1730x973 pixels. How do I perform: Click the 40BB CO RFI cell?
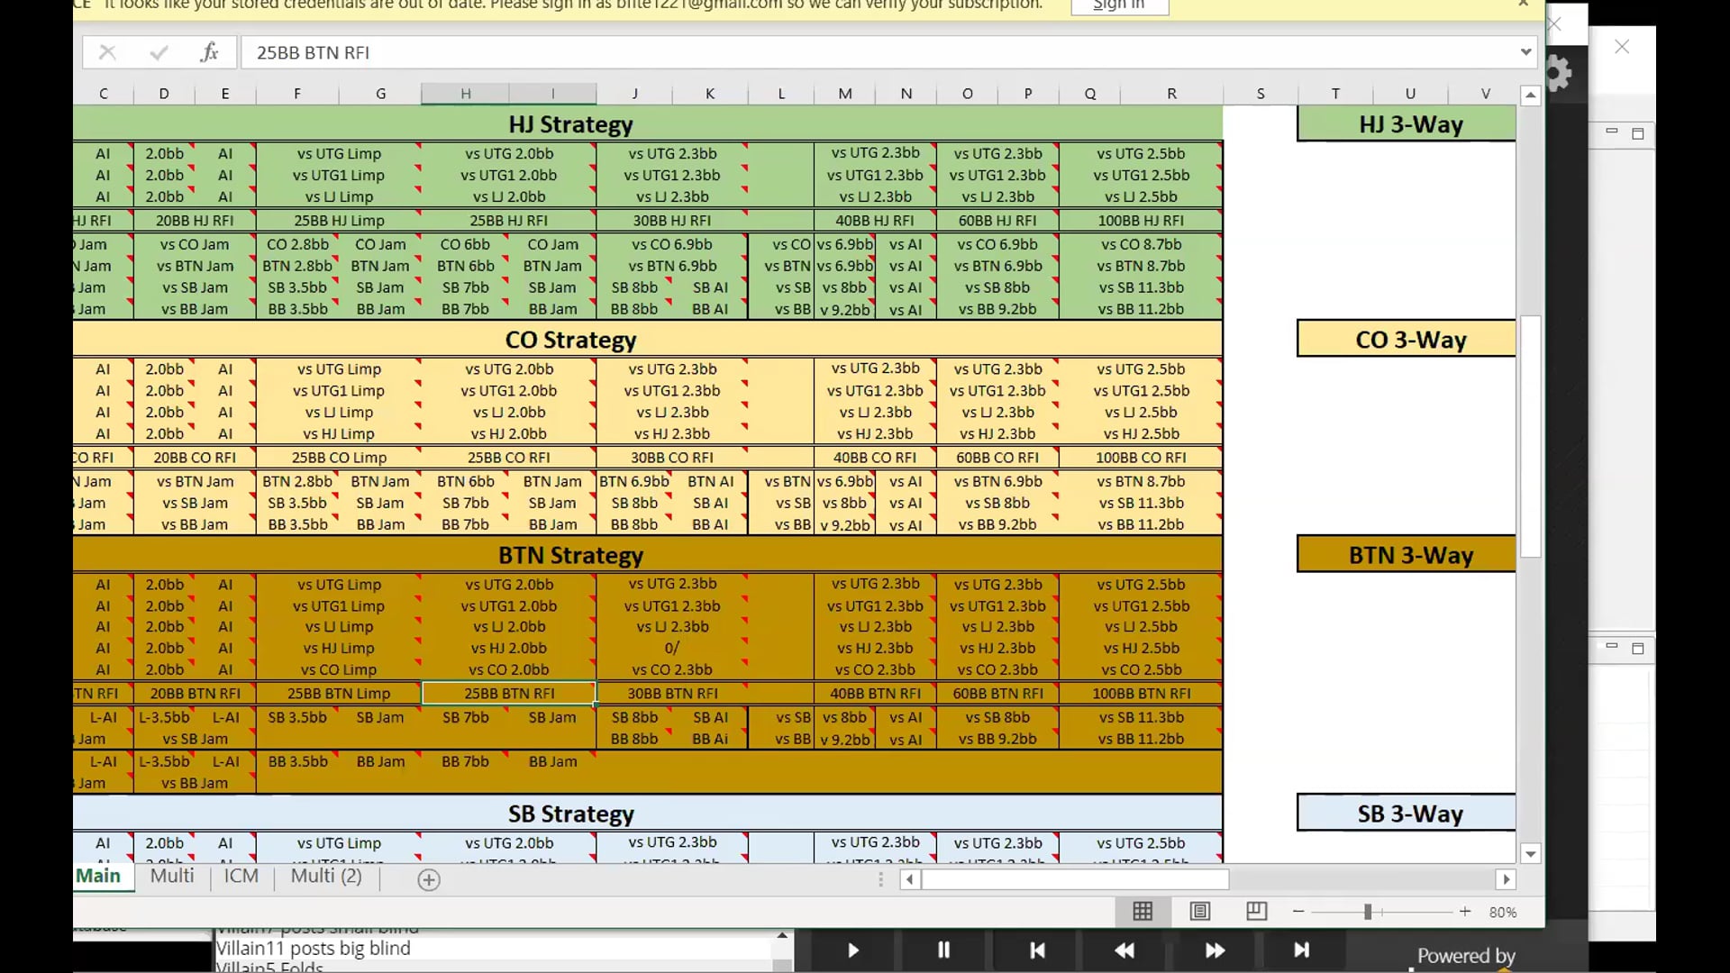875,458
